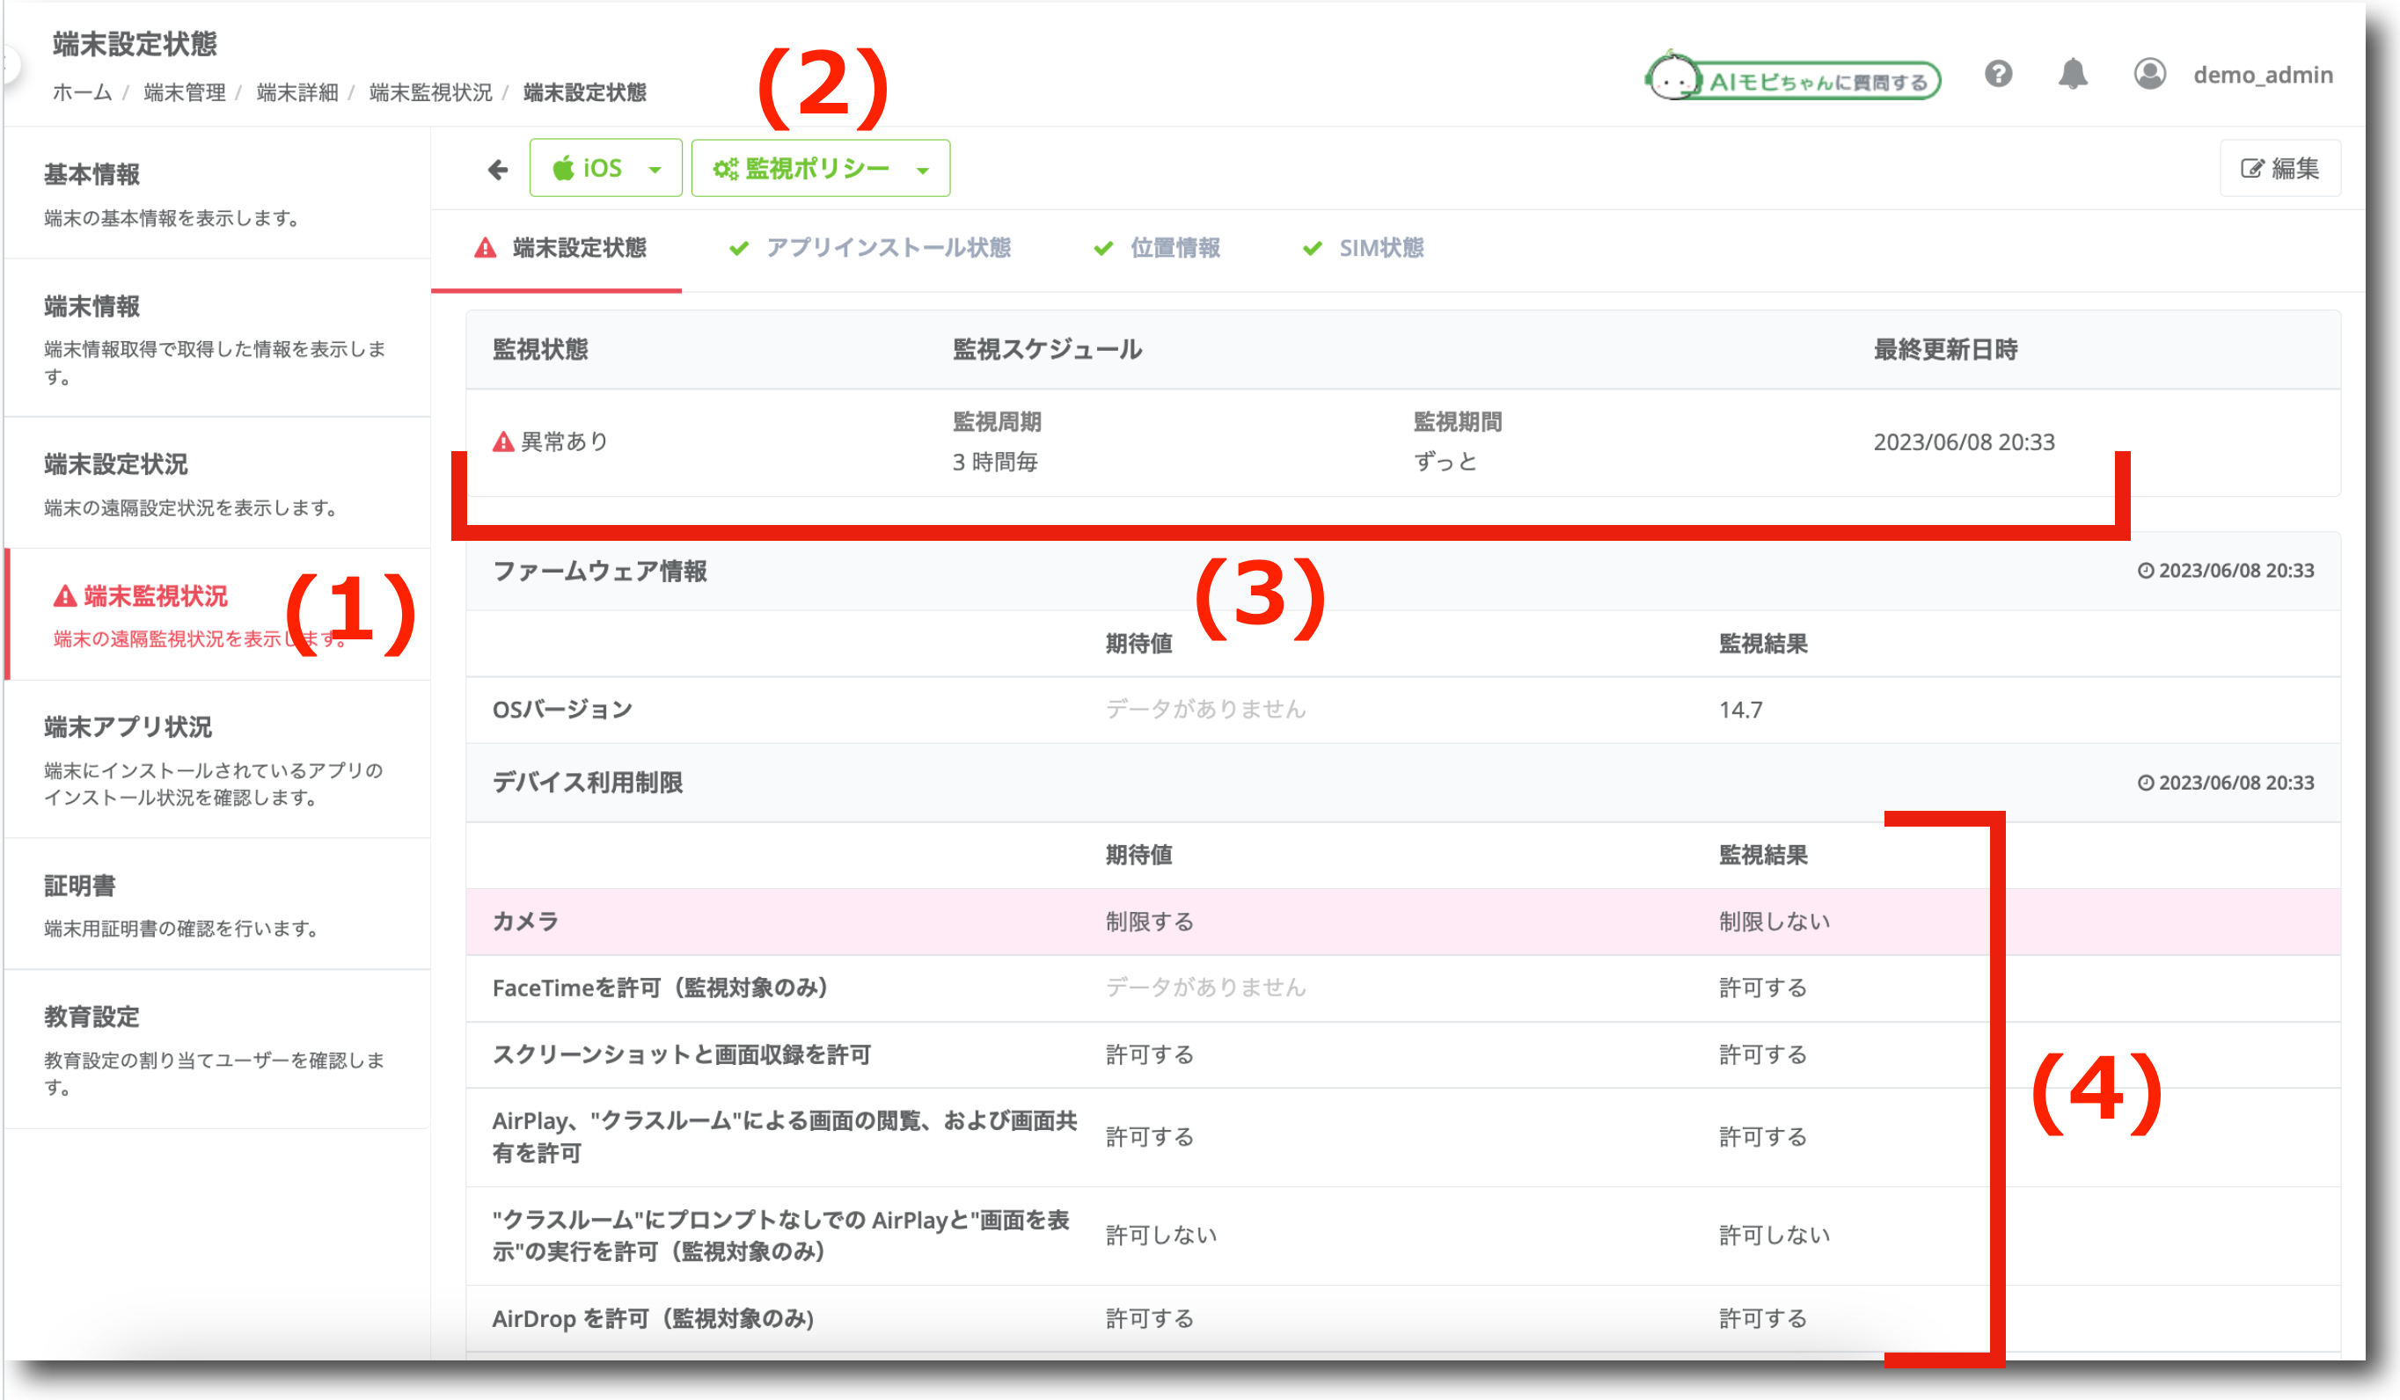The image size is (2400, 1400).
Task: Click the スクリーンショットと画面収録を許可 row label
Action: pyautogui.click(x=681, y=1055)
